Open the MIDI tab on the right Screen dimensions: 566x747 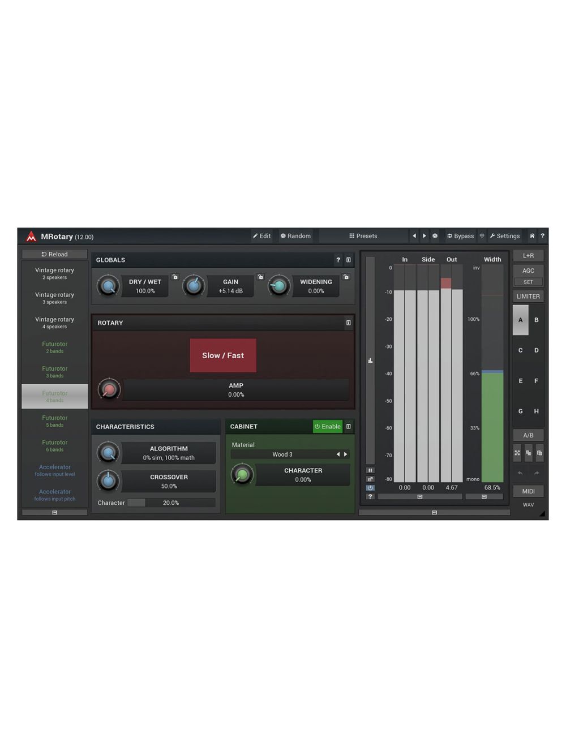click(528, 491)
